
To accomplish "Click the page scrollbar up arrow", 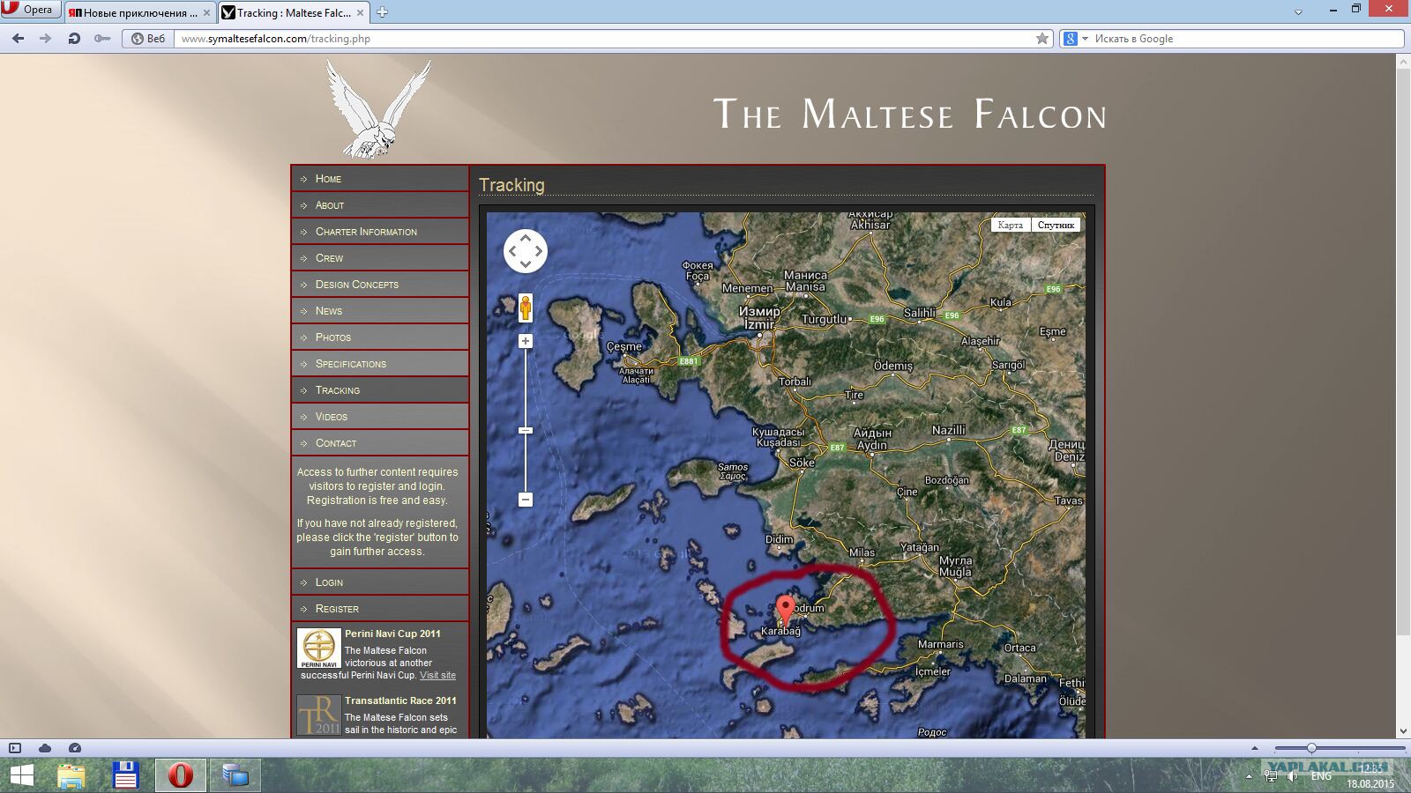I will (1403, 62).
